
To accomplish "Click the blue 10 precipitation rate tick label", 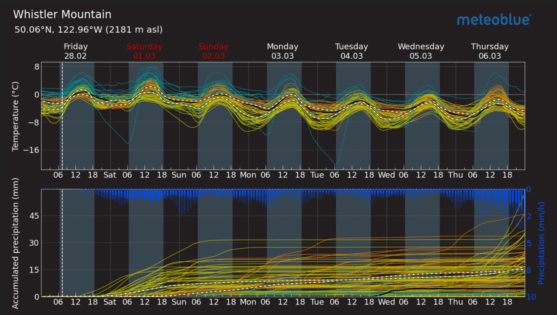I will pyautogui.click(x=531, y=297).
